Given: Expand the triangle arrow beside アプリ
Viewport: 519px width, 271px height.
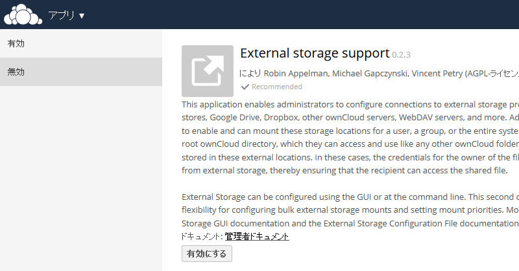Looking at the screenshot, I should coord(82,16).
